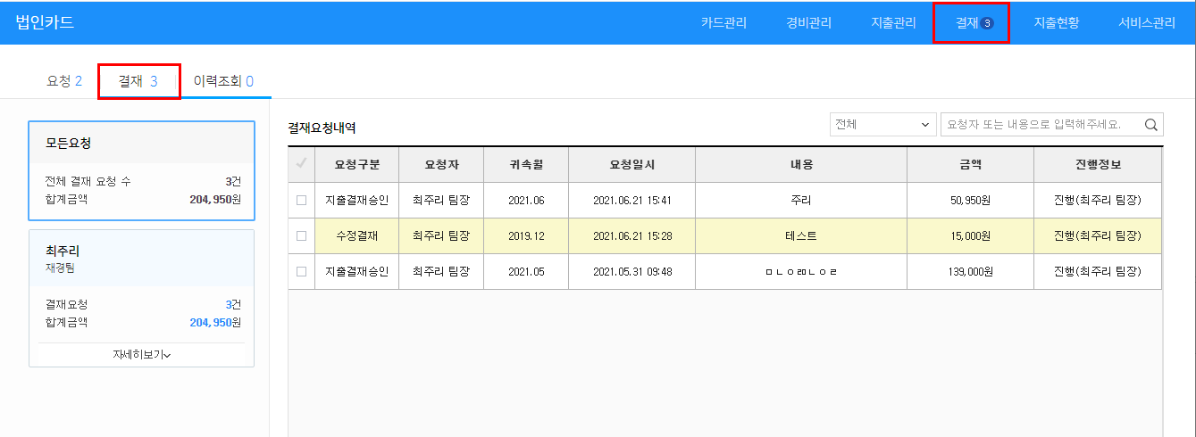Open the 전체 filter dropdown
This screenshot has width=1196, height=437.
tap(882, 125)
